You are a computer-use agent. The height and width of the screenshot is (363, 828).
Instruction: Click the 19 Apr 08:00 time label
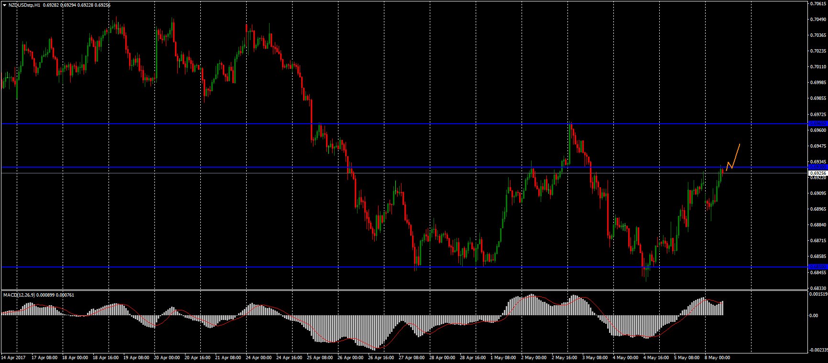pos(136,357)
